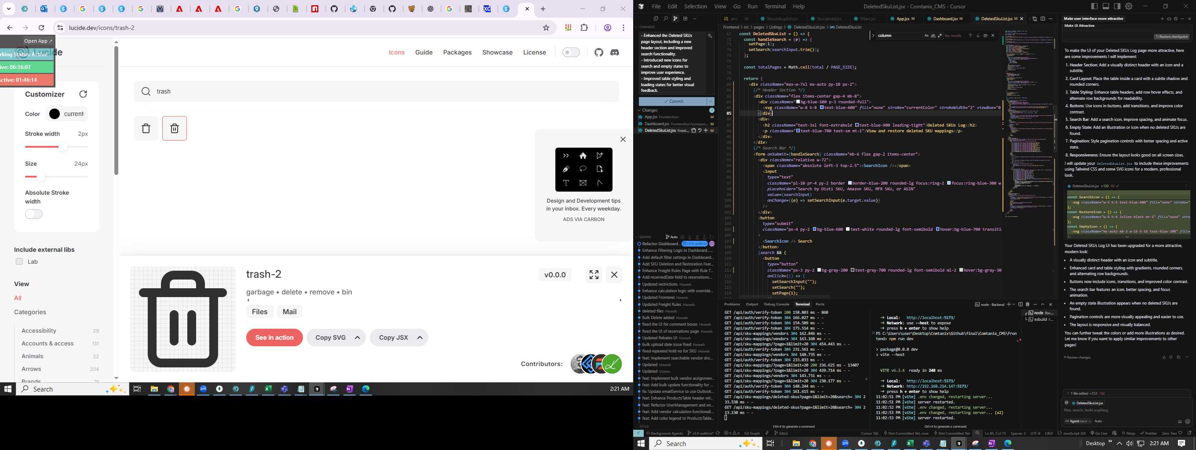Select the first trash icon tile
The image size is (1196, 450).
[146, 128]
